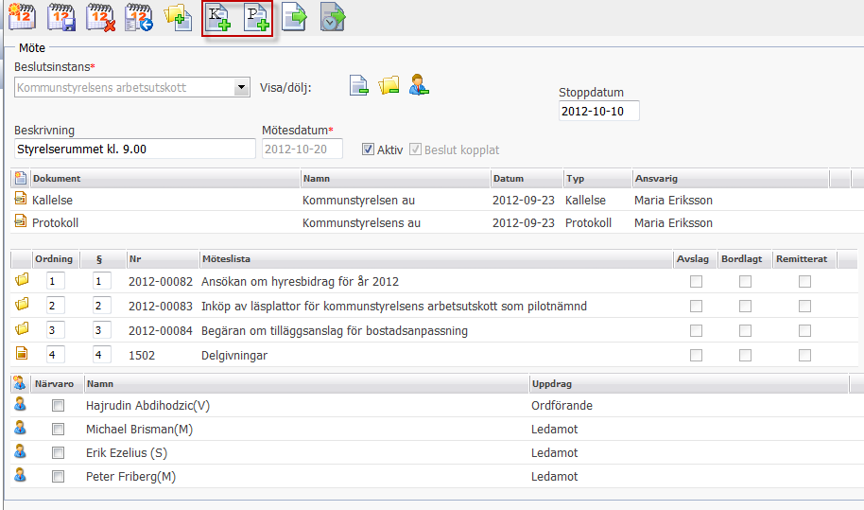Open folder icon for Inköp av läsplattor
864x510 pixels.
coord(22,304)
